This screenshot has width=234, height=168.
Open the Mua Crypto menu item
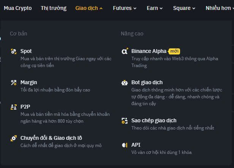click(x=17, y=8)
